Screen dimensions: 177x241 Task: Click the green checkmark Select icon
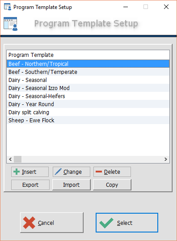coord(106,223)
